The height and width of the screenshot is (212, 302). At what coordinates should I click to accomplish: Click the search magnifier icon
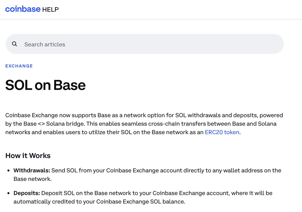click(x=15, y=44)
